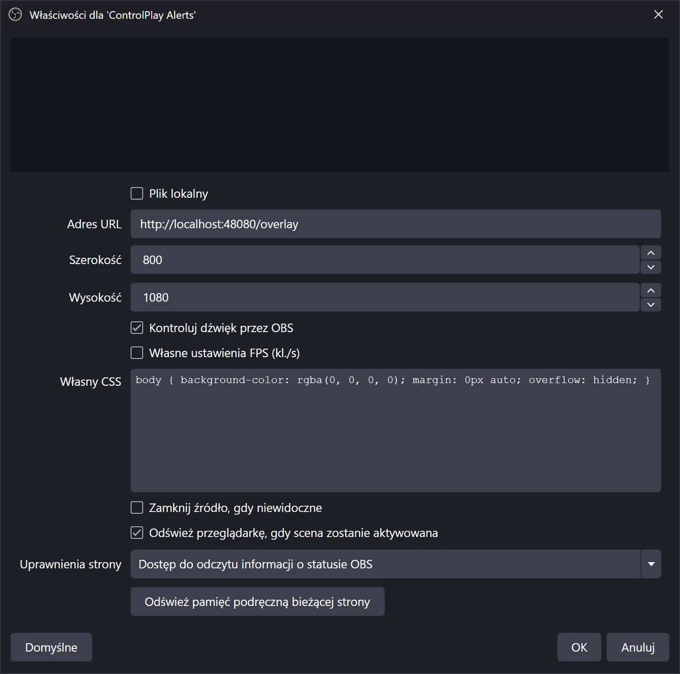Increase Wysokość with the up arrow

click(x=651, y=290)
